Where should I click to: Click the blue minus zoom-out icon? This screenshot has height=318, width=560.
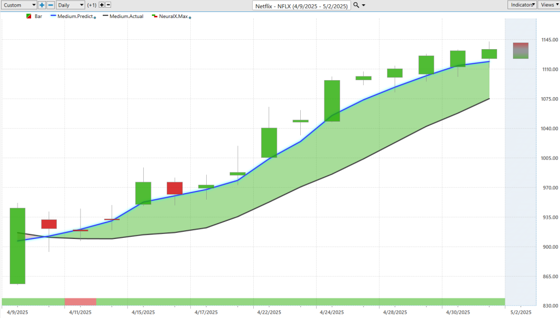(x=51, y=5)
